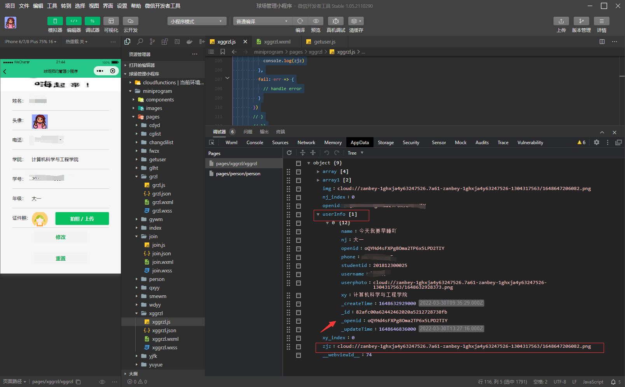Collapse the userInfo node
Viewport: 625px width, 387px height.
pyautogui.click(x=318, y=214)
